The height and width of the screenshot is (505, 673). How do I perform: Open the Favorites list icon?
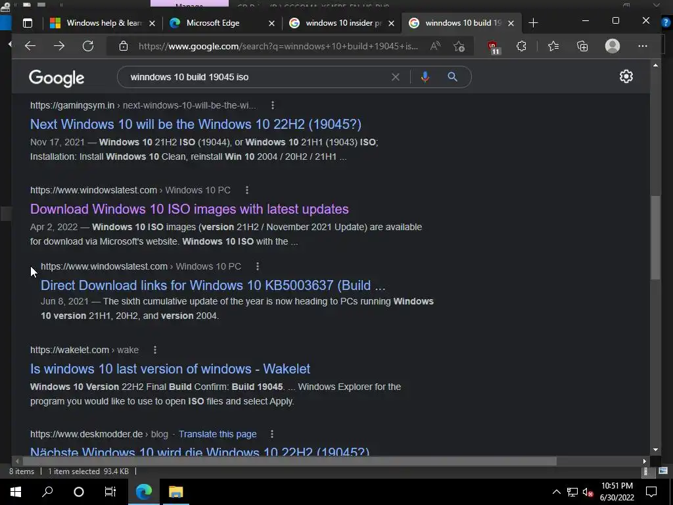click(553, 46)
